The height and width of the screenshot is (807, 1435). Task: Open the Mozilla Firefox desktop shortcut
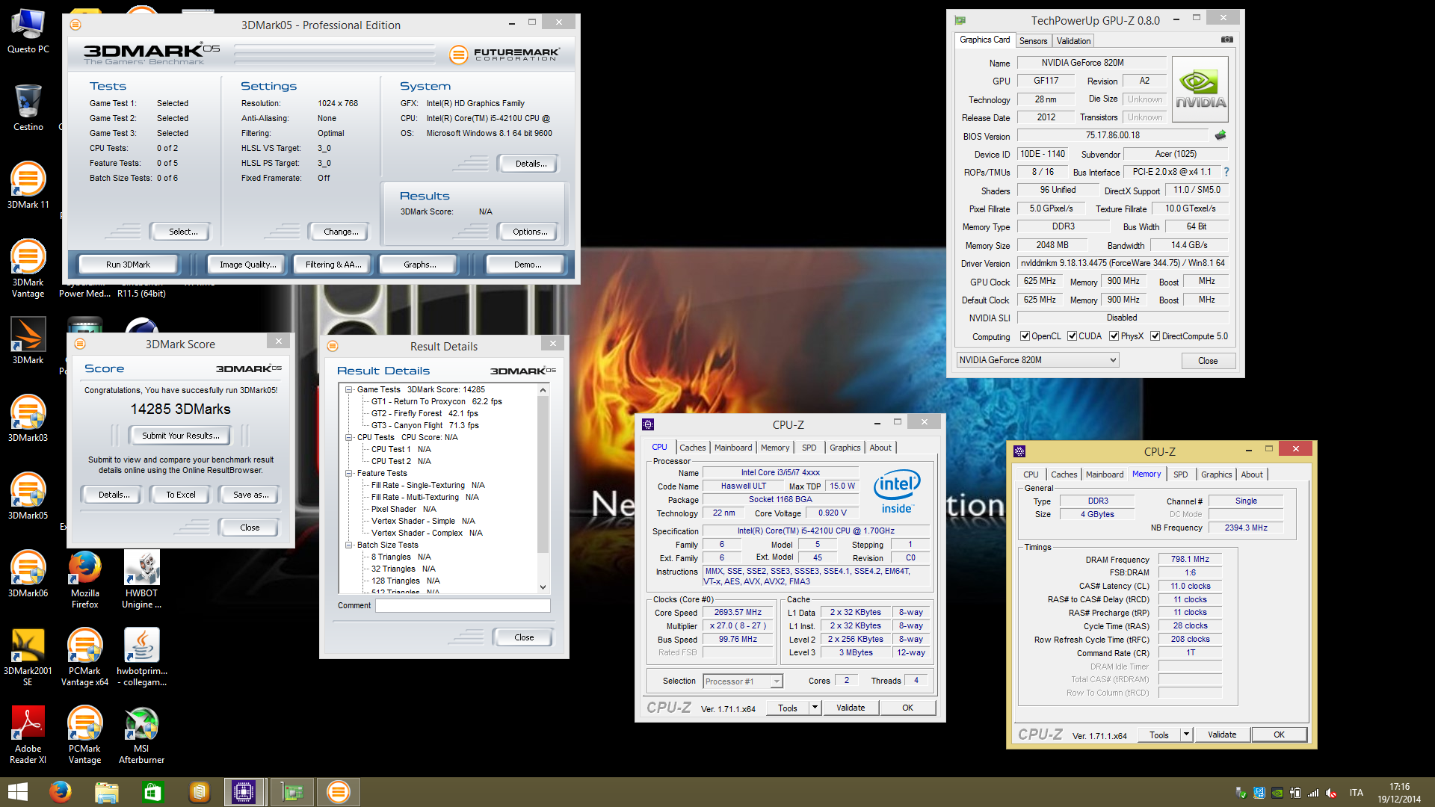(84, 578)
